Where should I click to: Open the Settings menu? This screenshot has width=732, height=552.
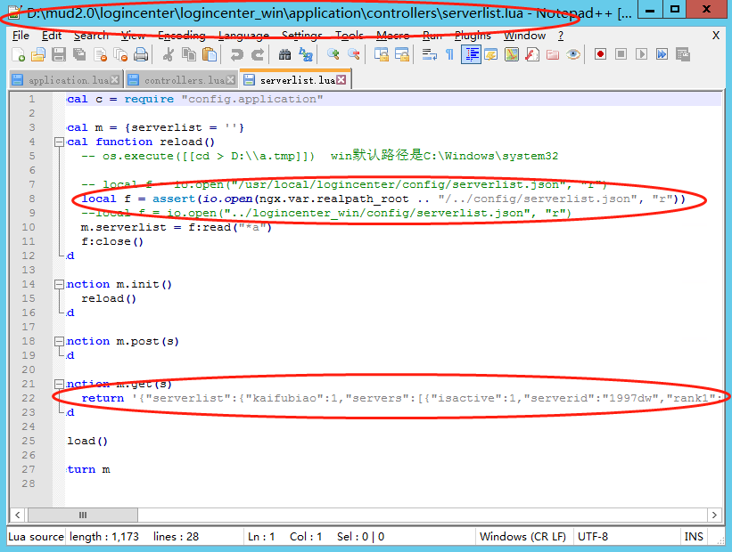(x=302, y=36)
